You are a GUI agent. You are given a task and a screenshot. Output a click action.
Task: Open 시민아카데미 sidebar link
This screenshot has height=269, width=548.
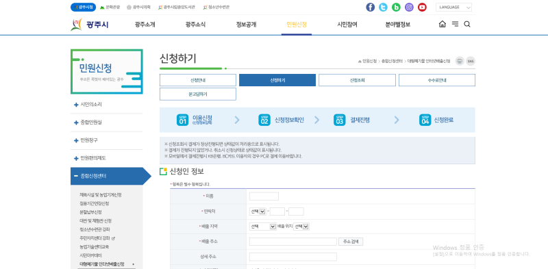(90, 255)
